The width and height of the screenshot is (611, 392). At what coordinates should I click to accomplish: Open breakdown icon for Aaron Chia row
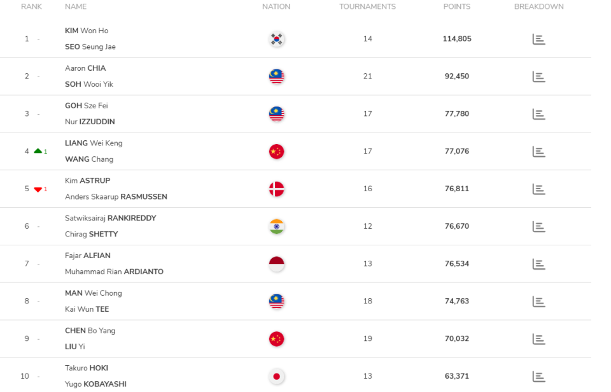pyautogui.click(x=538, y=76)
